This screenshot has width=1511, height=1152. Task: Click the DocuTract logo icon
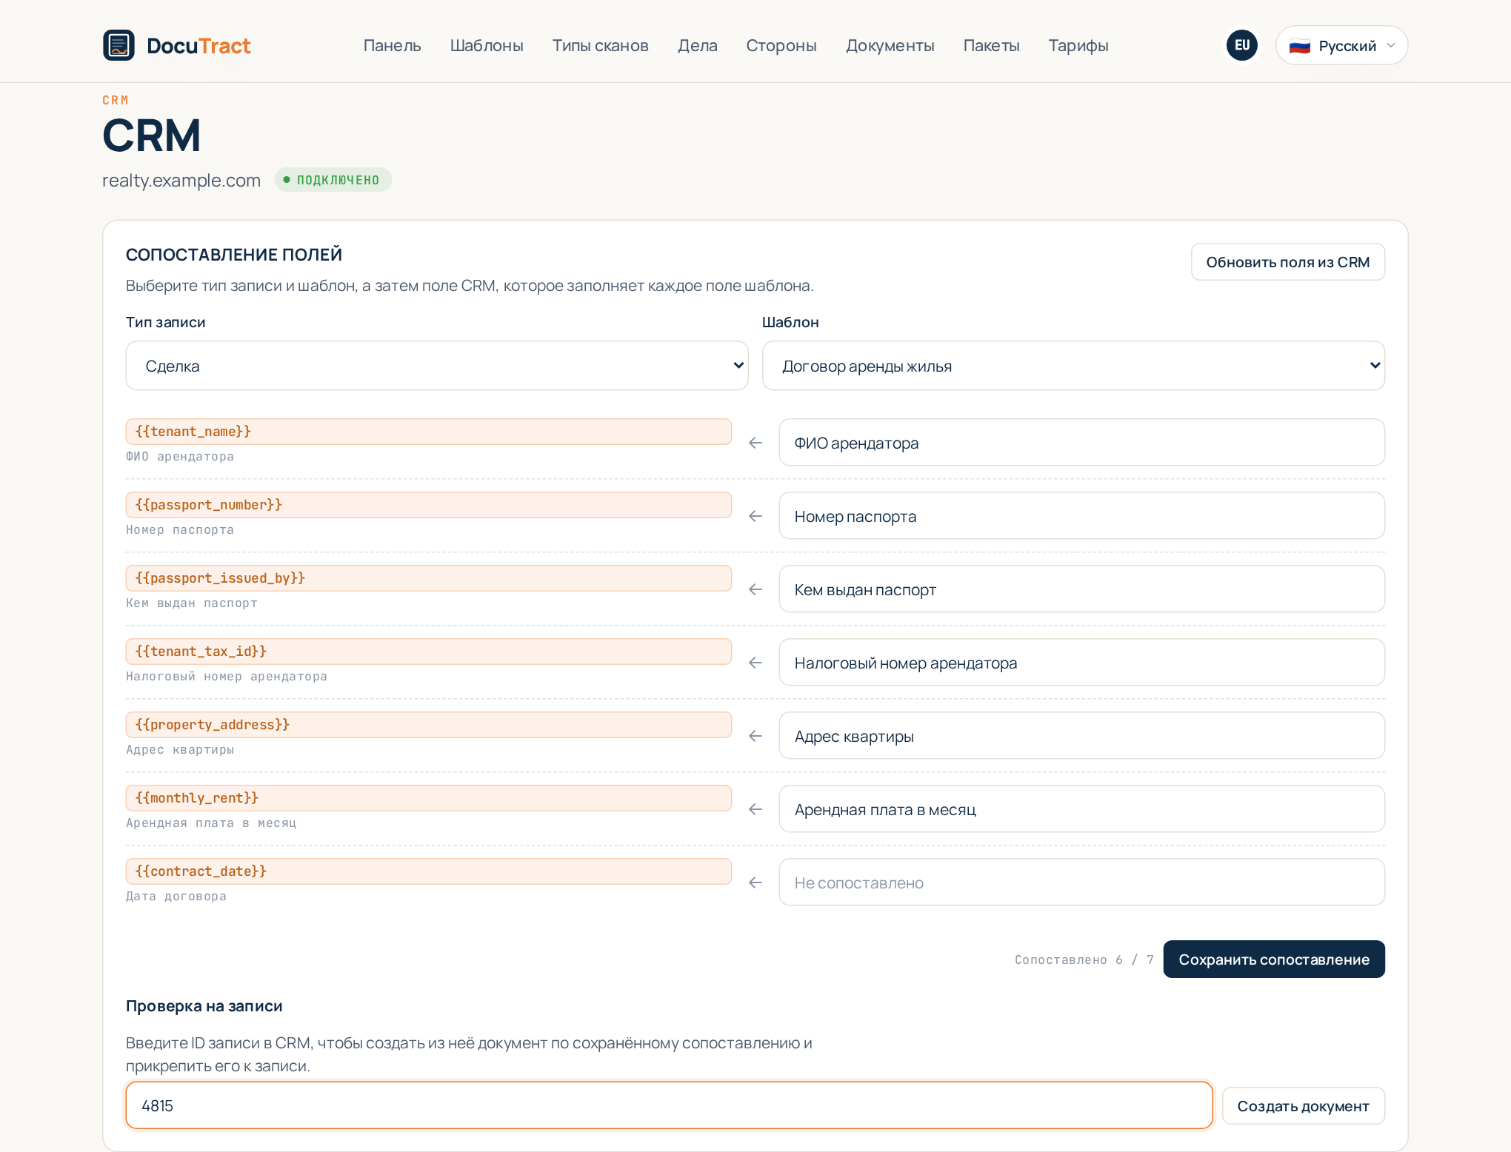[x=119, y=45]
